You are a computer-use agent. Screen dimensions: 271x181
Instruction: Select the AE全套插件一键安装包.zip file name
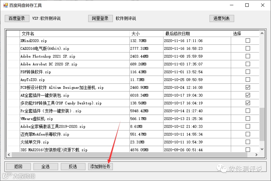45,95
